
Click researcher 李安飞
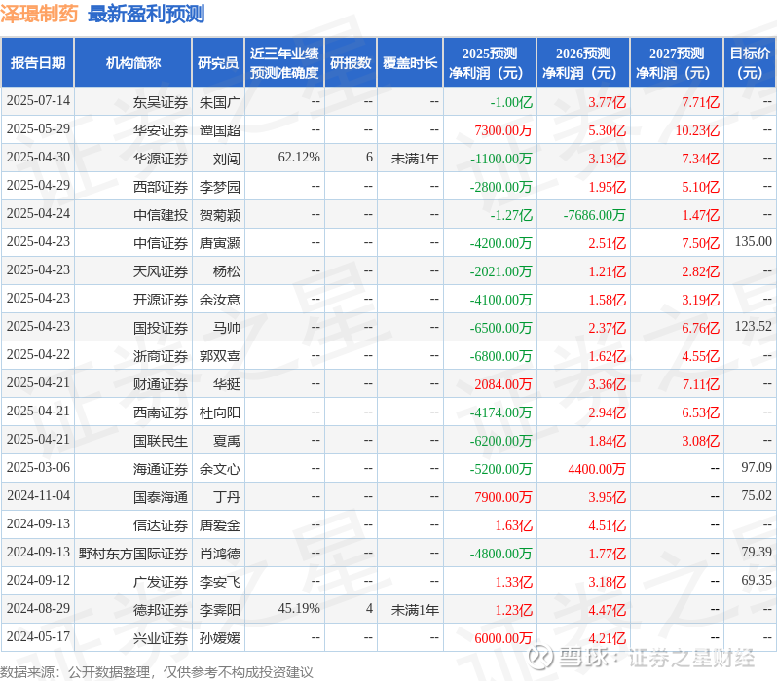coord(219,583)
